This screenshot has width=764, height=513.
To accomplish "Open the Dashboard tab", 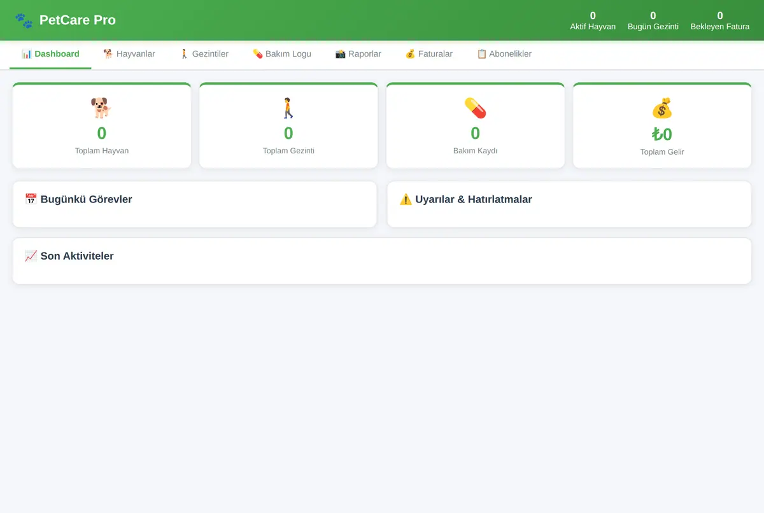I will tap(50, 54).
